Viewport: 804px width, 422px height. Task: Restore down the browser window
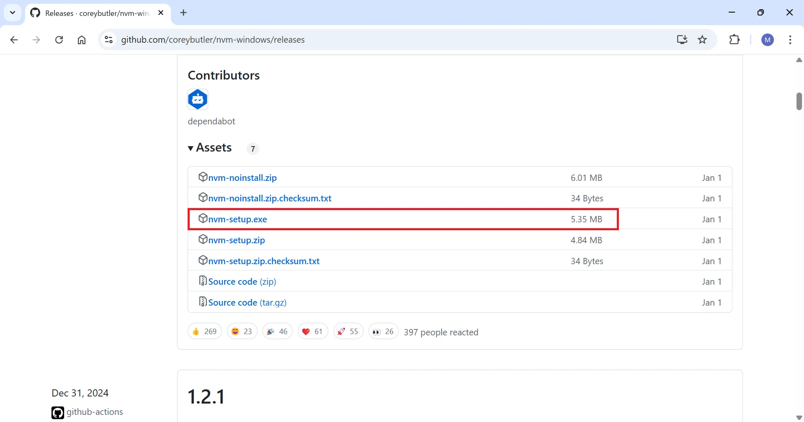click(761, 13)
